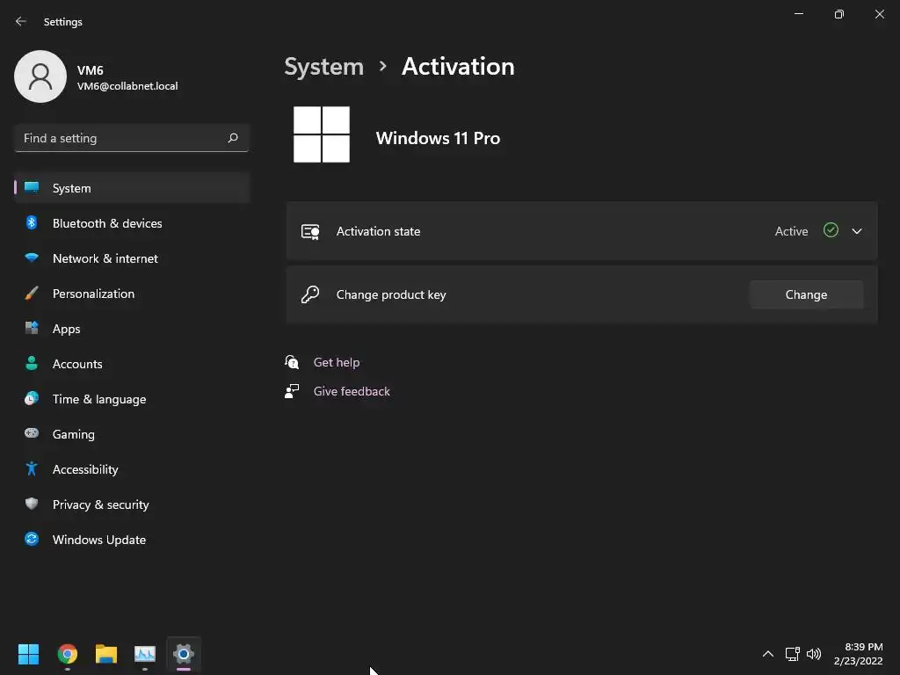Click the Windows Update sync icon
This screenshot has width=900, height=675.
[x=32, y=539]
